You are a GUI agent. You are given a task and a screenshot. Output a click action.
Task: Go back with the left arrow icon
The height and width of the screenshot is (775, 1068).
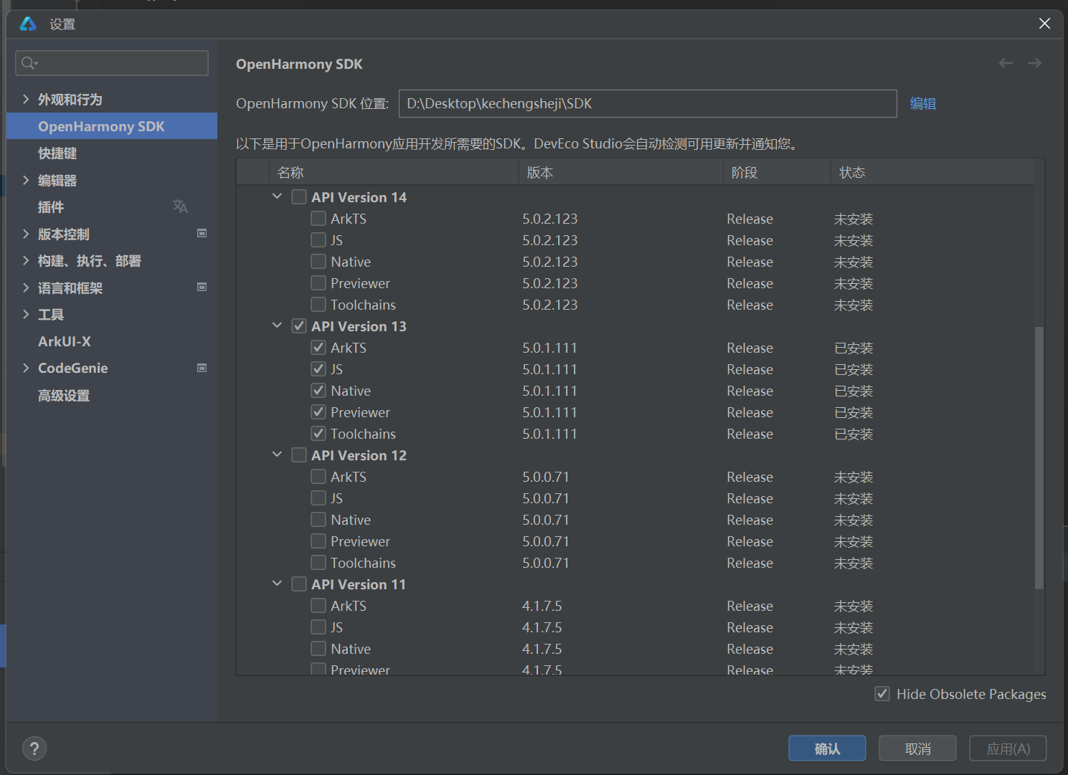point(1006,63)
